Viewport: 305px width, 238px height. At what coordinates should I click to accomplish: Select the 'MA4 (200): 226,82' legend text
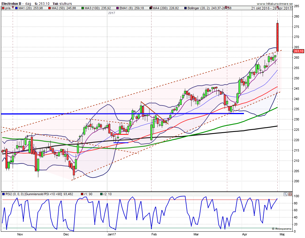point(166,8)
